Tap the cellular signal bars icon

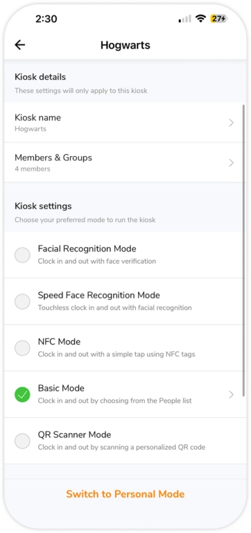pyautogui.click(x=184, y=19)
